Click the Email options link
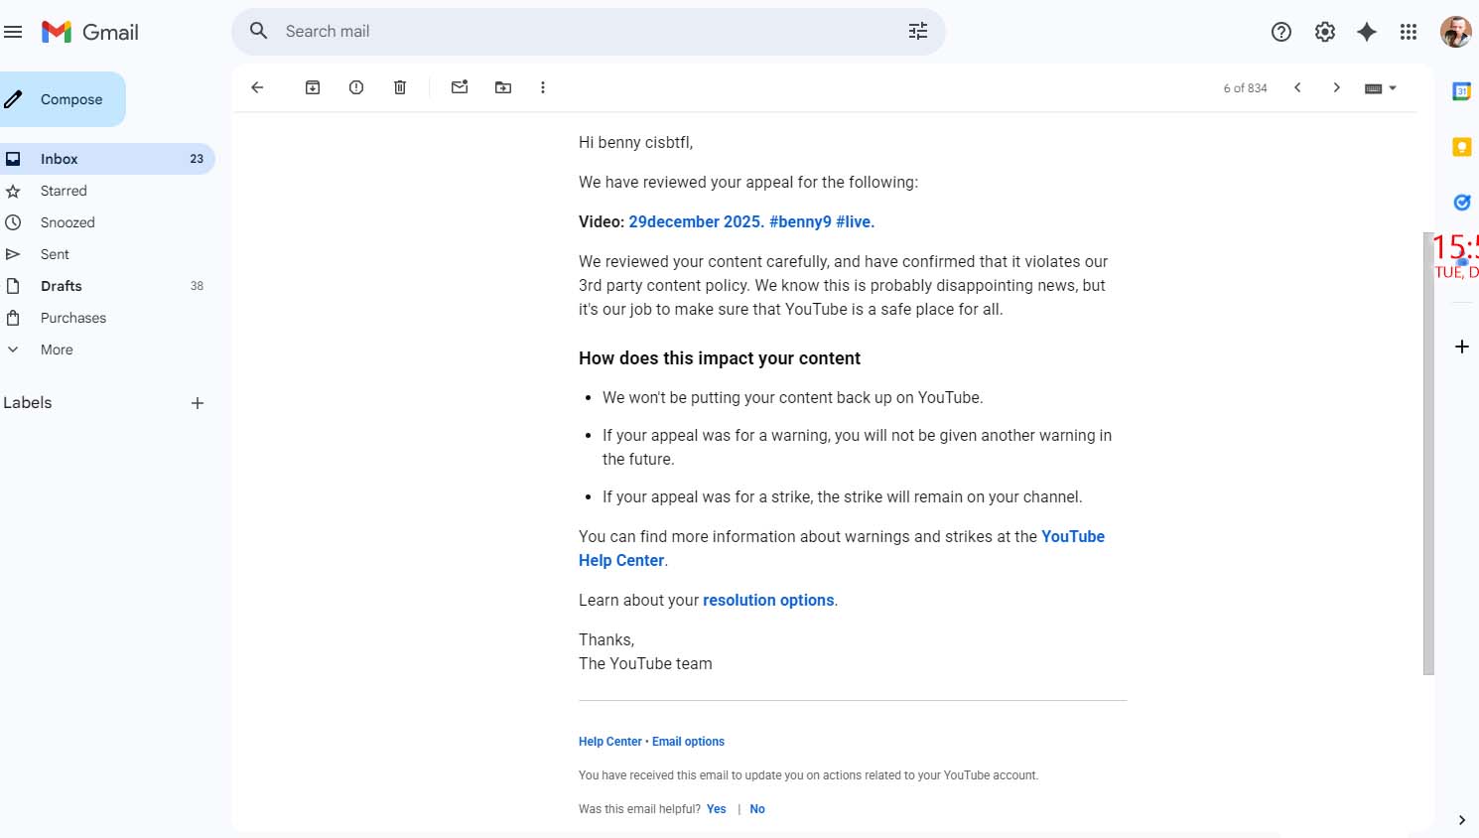The width and height of the screenshot is (1479, 838). 688,742
